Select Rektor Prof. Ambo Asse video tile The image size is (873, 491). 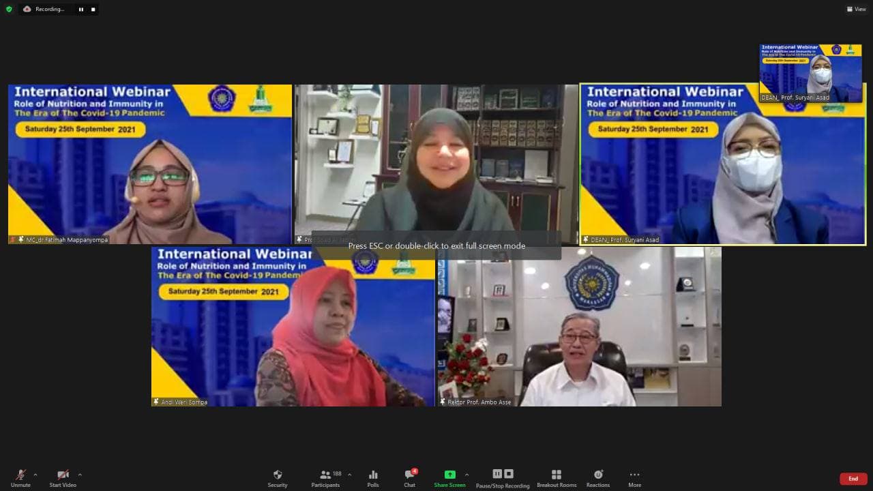pyautogui.click(x=580, y=327)
